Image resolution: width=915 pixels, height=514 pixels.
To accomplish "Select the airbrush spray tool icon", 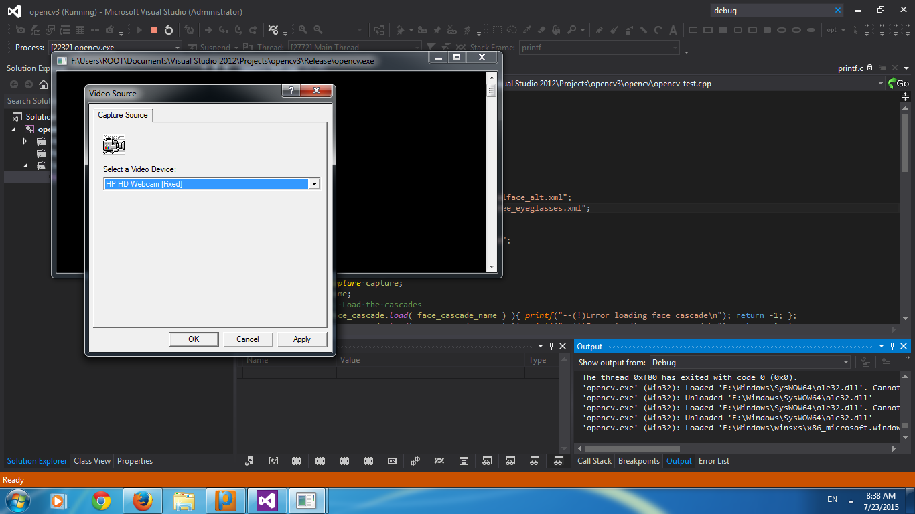I will (x=628, y=30).
